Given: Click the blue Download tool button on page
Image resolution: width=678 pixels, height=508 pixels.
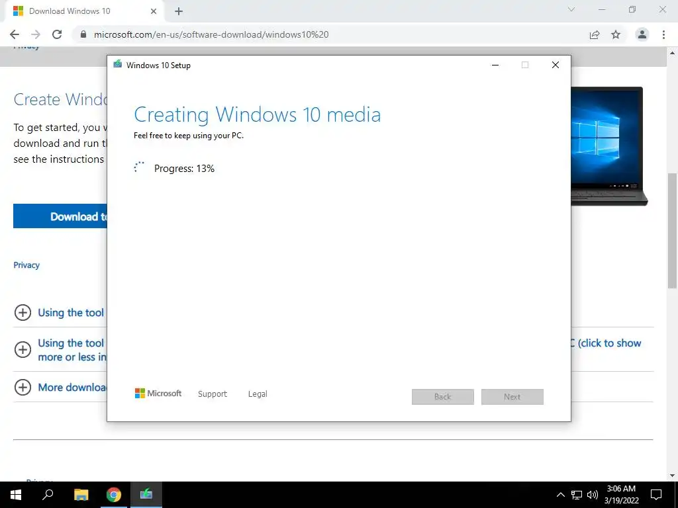Looking at the screenshot, I should click(60, 216).
